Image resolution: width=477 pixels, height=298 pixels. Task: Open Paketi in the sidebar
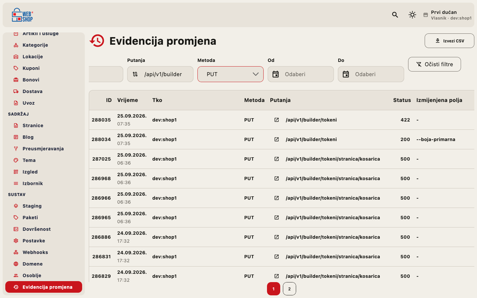[x=44, y=218]
